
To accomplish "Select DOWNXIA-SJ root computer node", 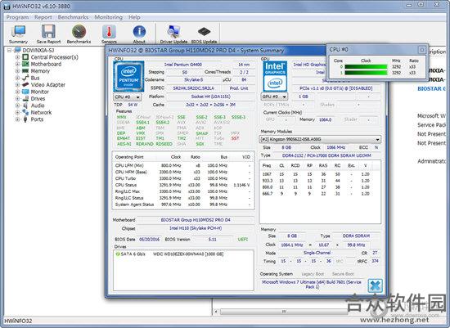I will 38,50.
